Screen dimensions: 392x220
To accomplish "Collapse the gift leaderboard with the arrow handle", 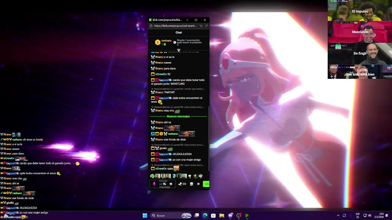I will (179, 50).
